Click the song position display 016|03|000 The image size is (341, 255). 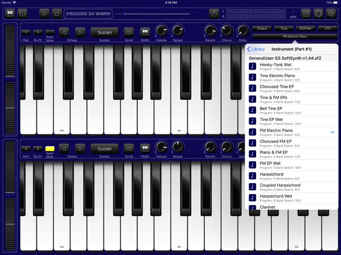(x=88, y=14)
